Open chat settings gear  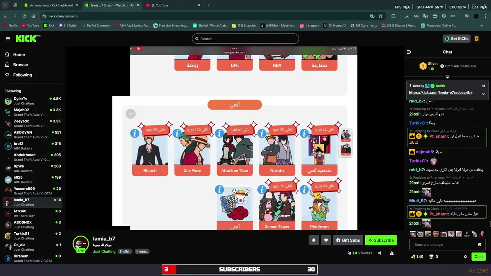click(465, 256)
